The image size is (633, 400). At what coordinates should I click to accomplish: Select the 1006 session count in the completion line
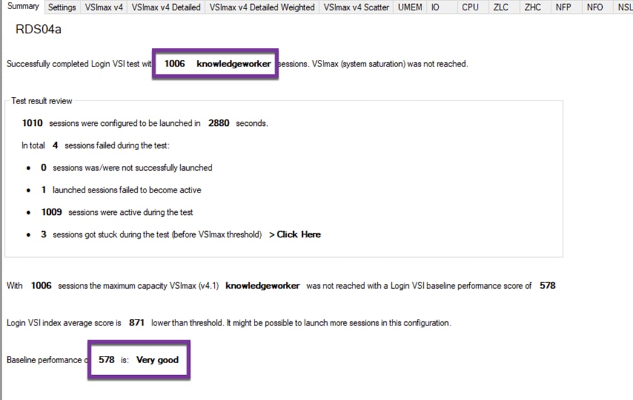[x=174, y=64]
